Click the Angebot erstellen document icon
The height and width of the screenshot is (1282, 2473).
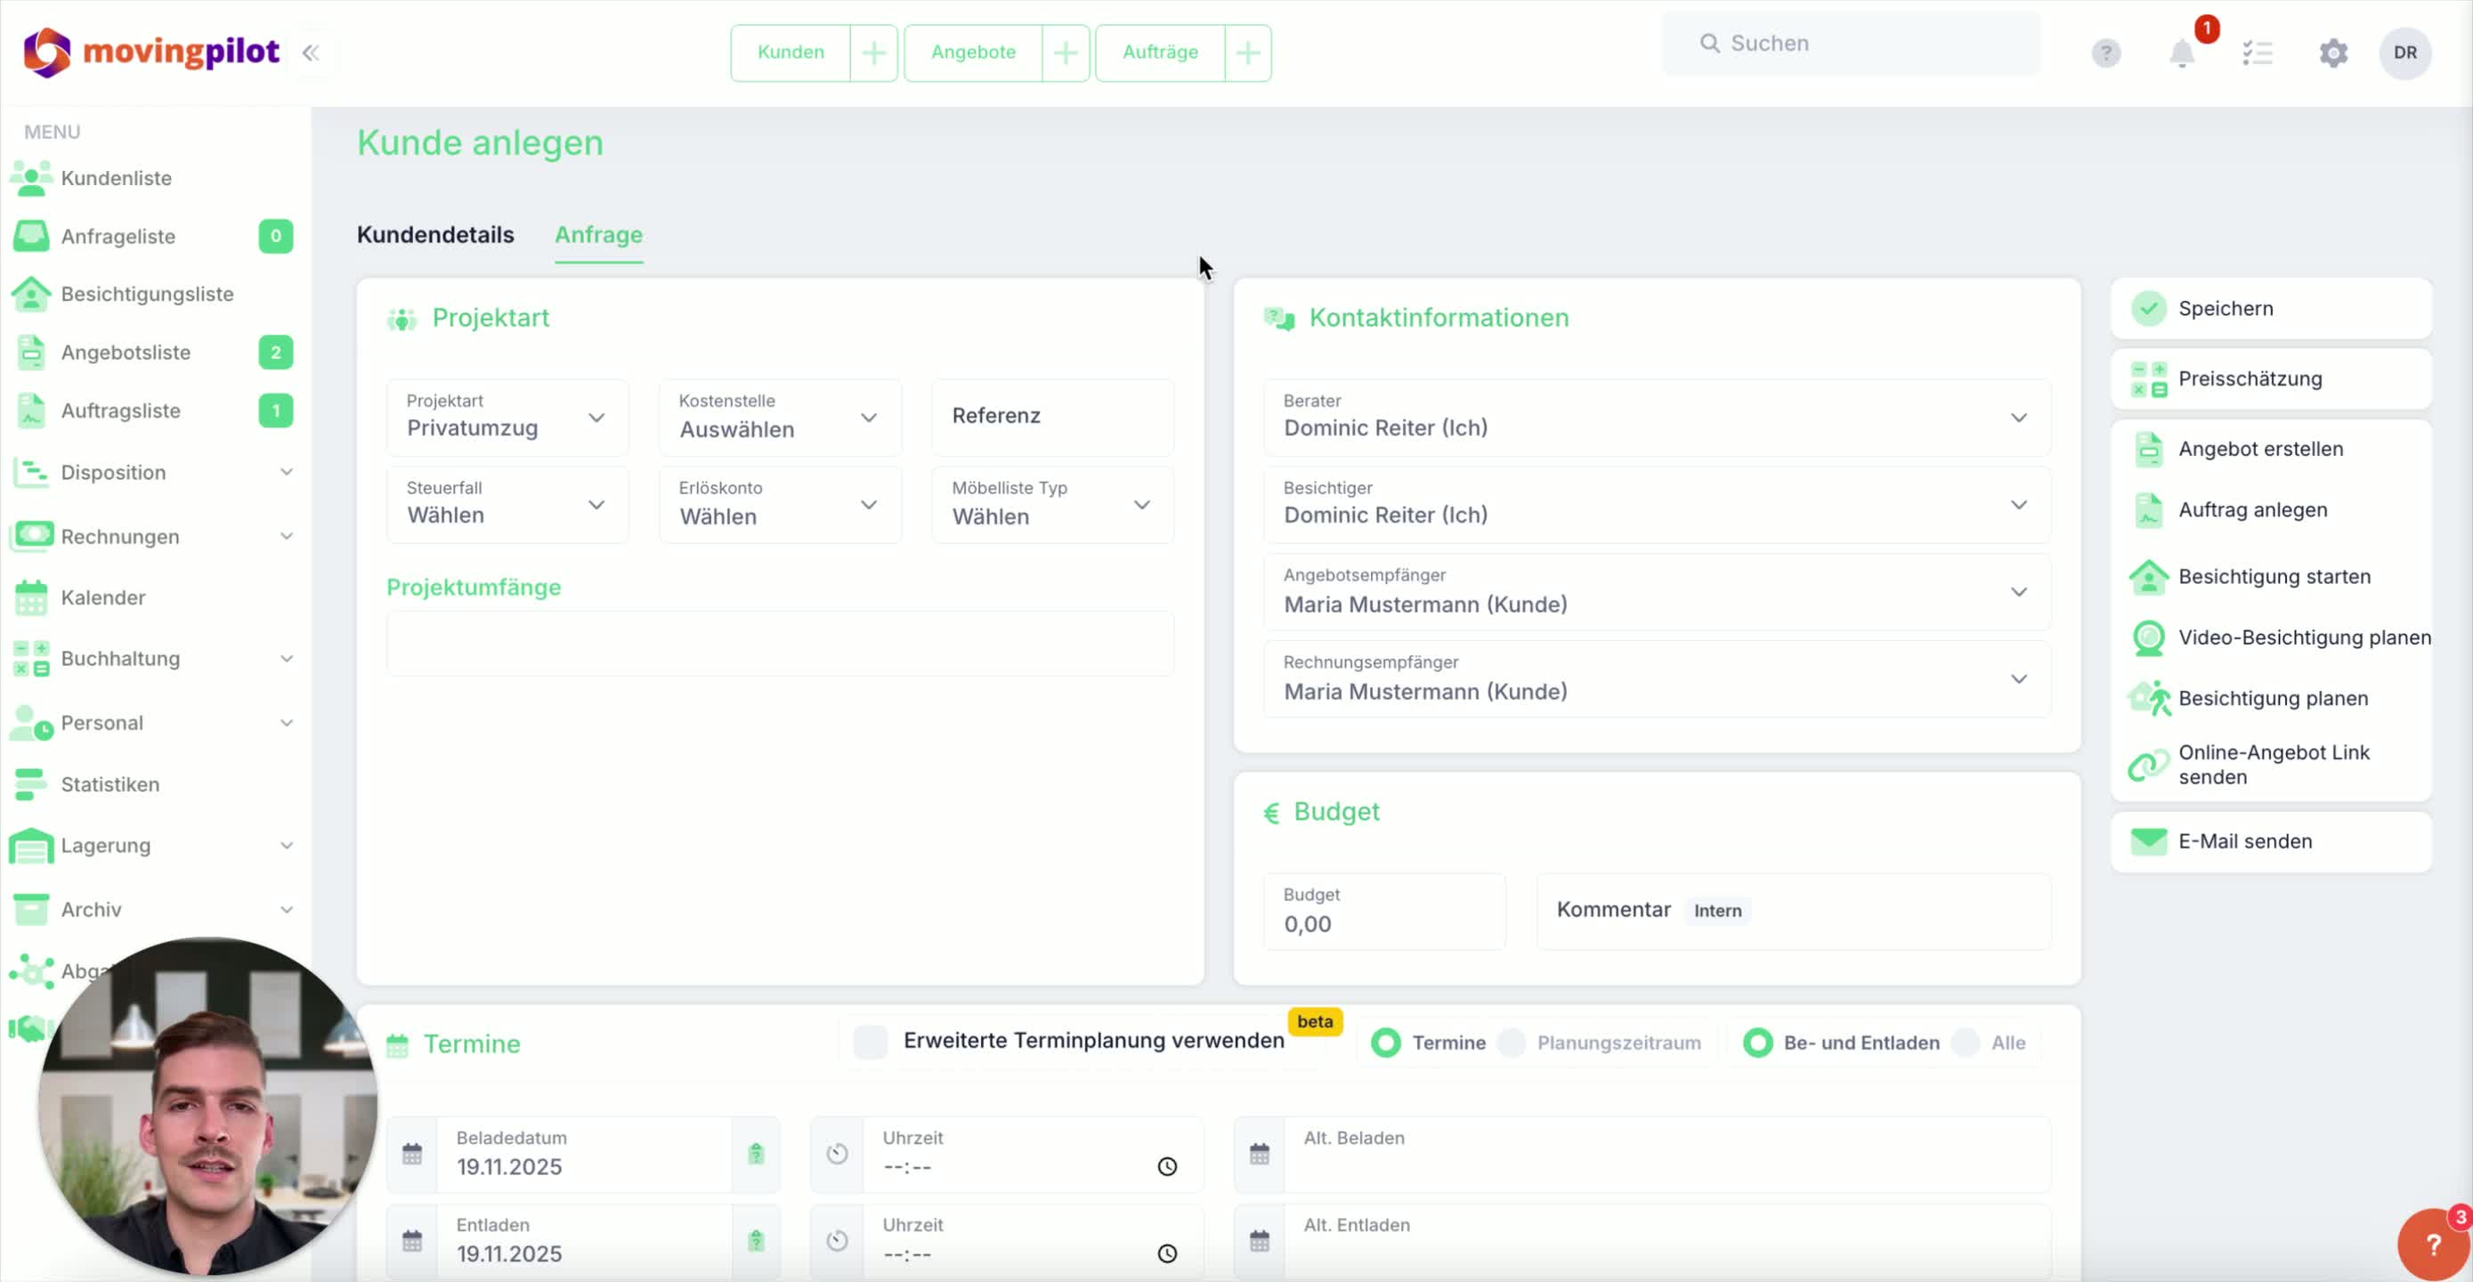pos(2148,450)
